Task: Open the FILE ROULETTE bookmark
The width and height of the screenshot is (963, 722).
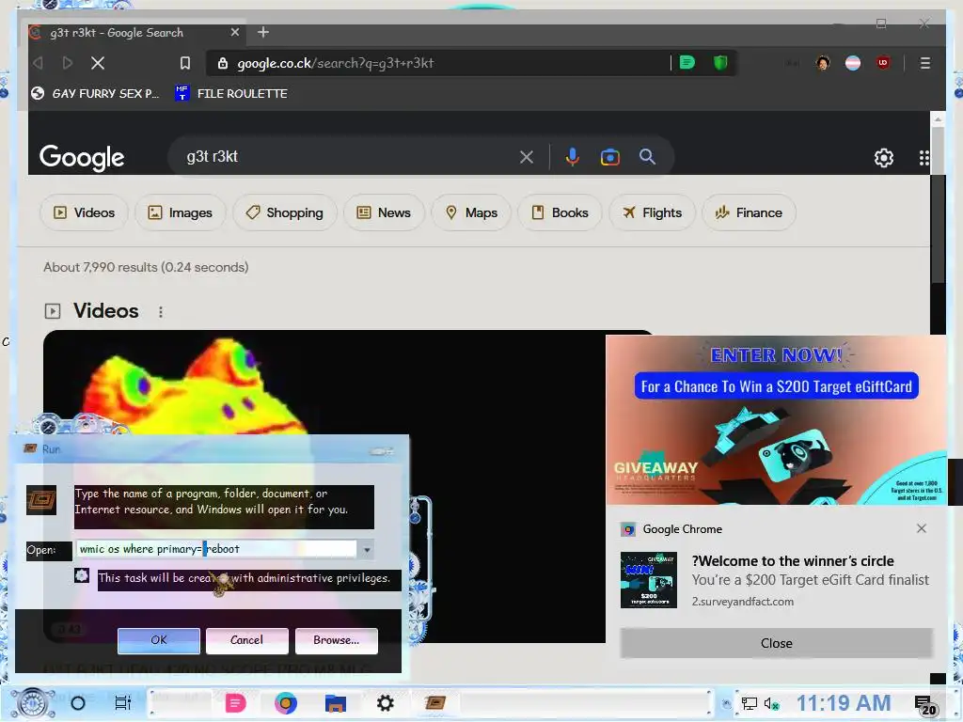Action: (x=231, y=93)
